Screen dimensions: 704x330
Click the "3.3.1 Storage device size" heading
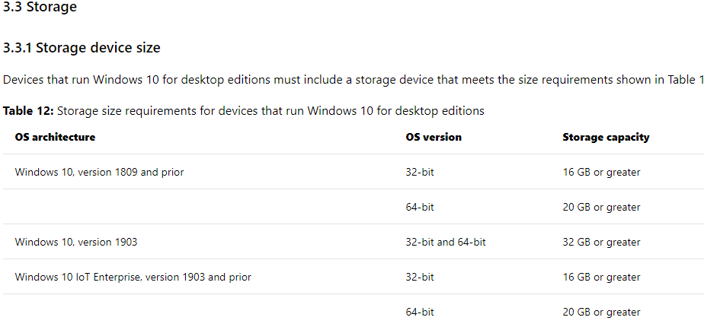click(x=82, y=48)
